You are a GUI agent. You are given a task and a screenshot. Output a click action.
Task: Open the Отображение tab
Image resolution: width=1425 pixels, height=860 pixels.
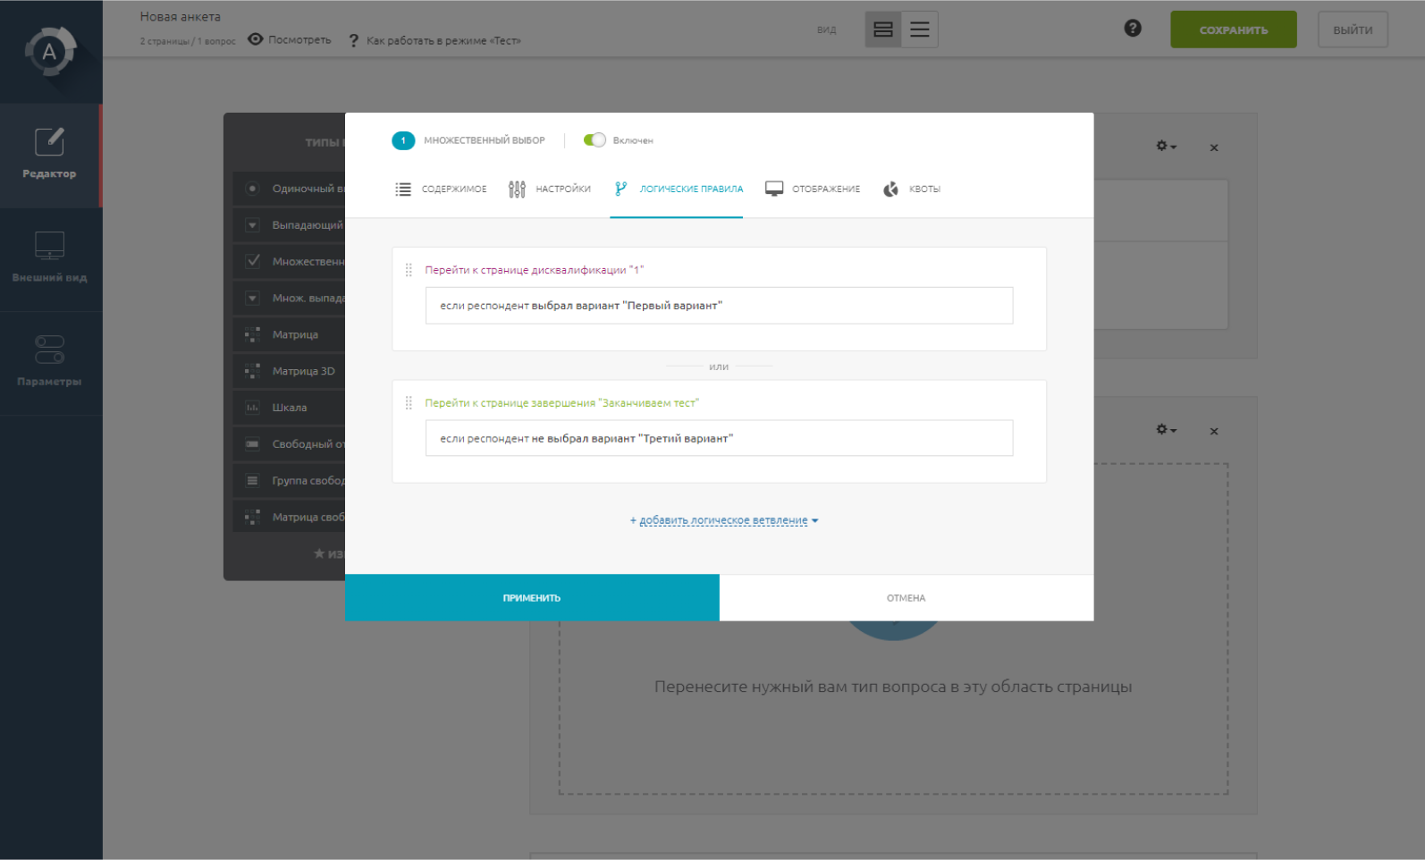[813, 190]
